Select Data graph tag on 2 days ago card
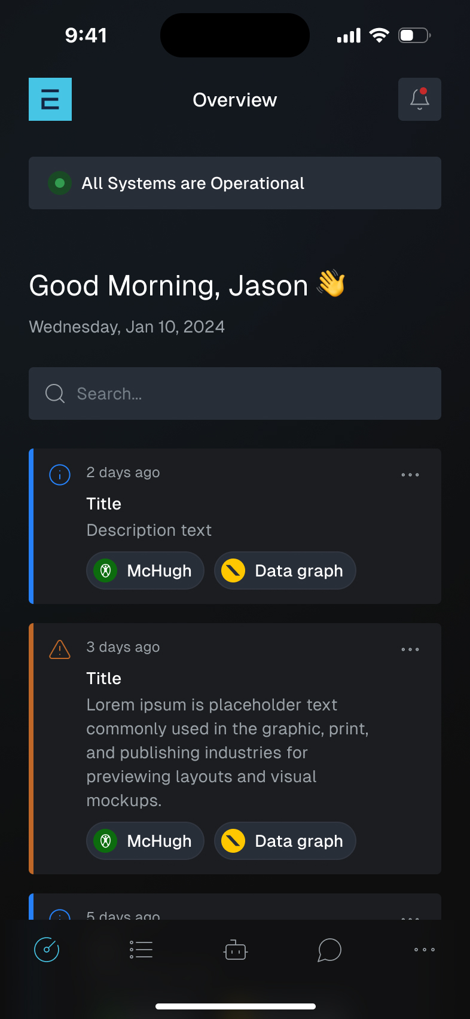The height and width of the screenshot is (1019, 470). coord(285,570)
